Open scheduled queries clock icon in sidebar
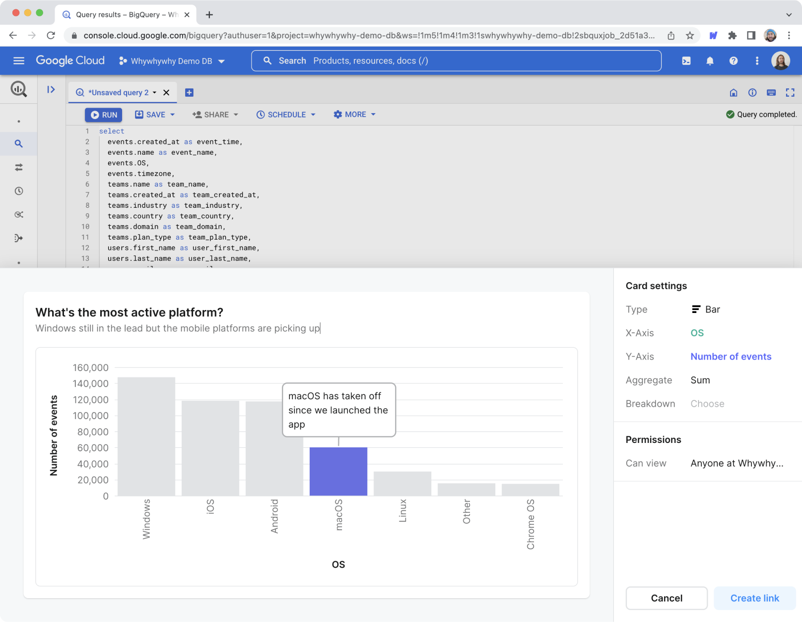Image resolution: width=802 pixels, height=622 pixels. click(x=19, y=191)
